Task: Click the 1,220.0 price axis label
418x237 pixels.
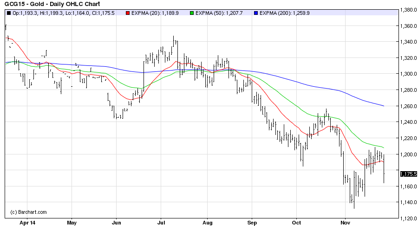Action: 408,138
